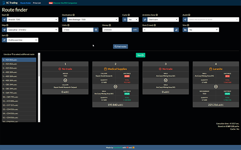Expand the Medical Supplies trade arrow
Screen dimensions: 241x150
tap(115, 87)
